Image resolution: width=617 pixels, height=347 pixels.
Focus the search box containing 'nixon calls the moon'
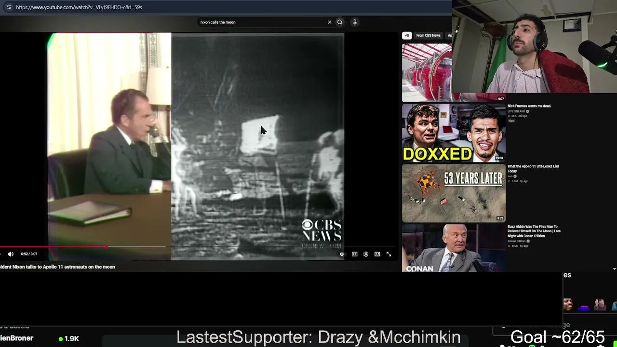click(262, 22)
